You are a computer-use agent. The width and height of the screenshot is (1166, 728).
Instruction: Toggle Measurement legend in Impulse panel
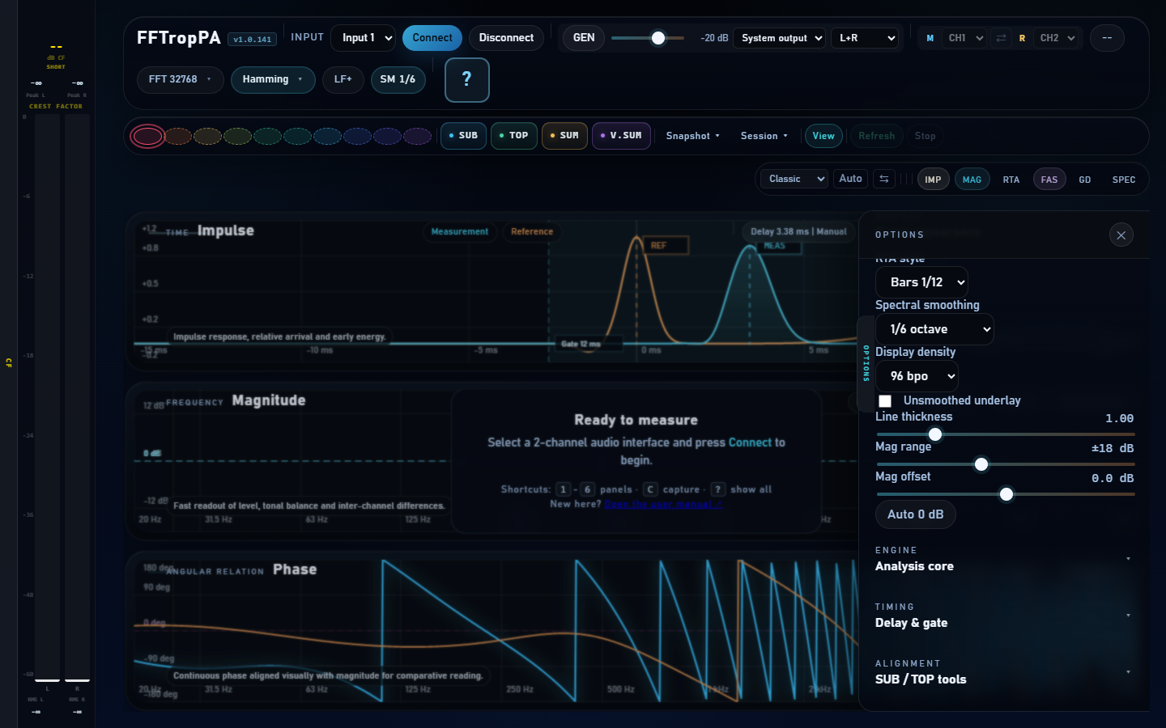[x=460, y=232]
